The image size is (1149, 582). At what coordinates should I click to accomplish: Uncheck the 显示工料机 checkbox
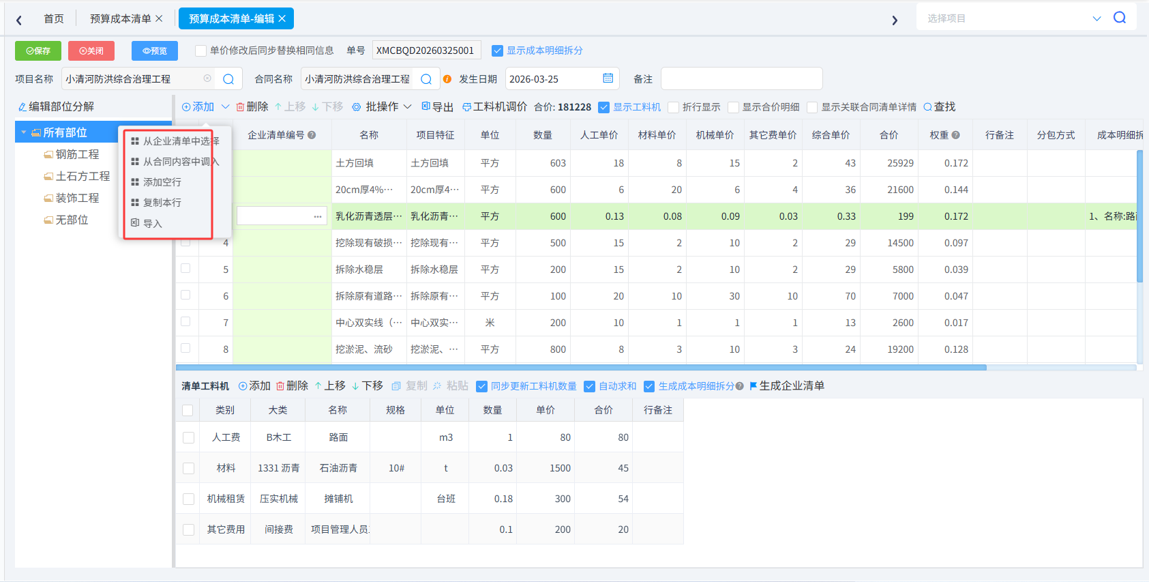click(x=603, y=107)
